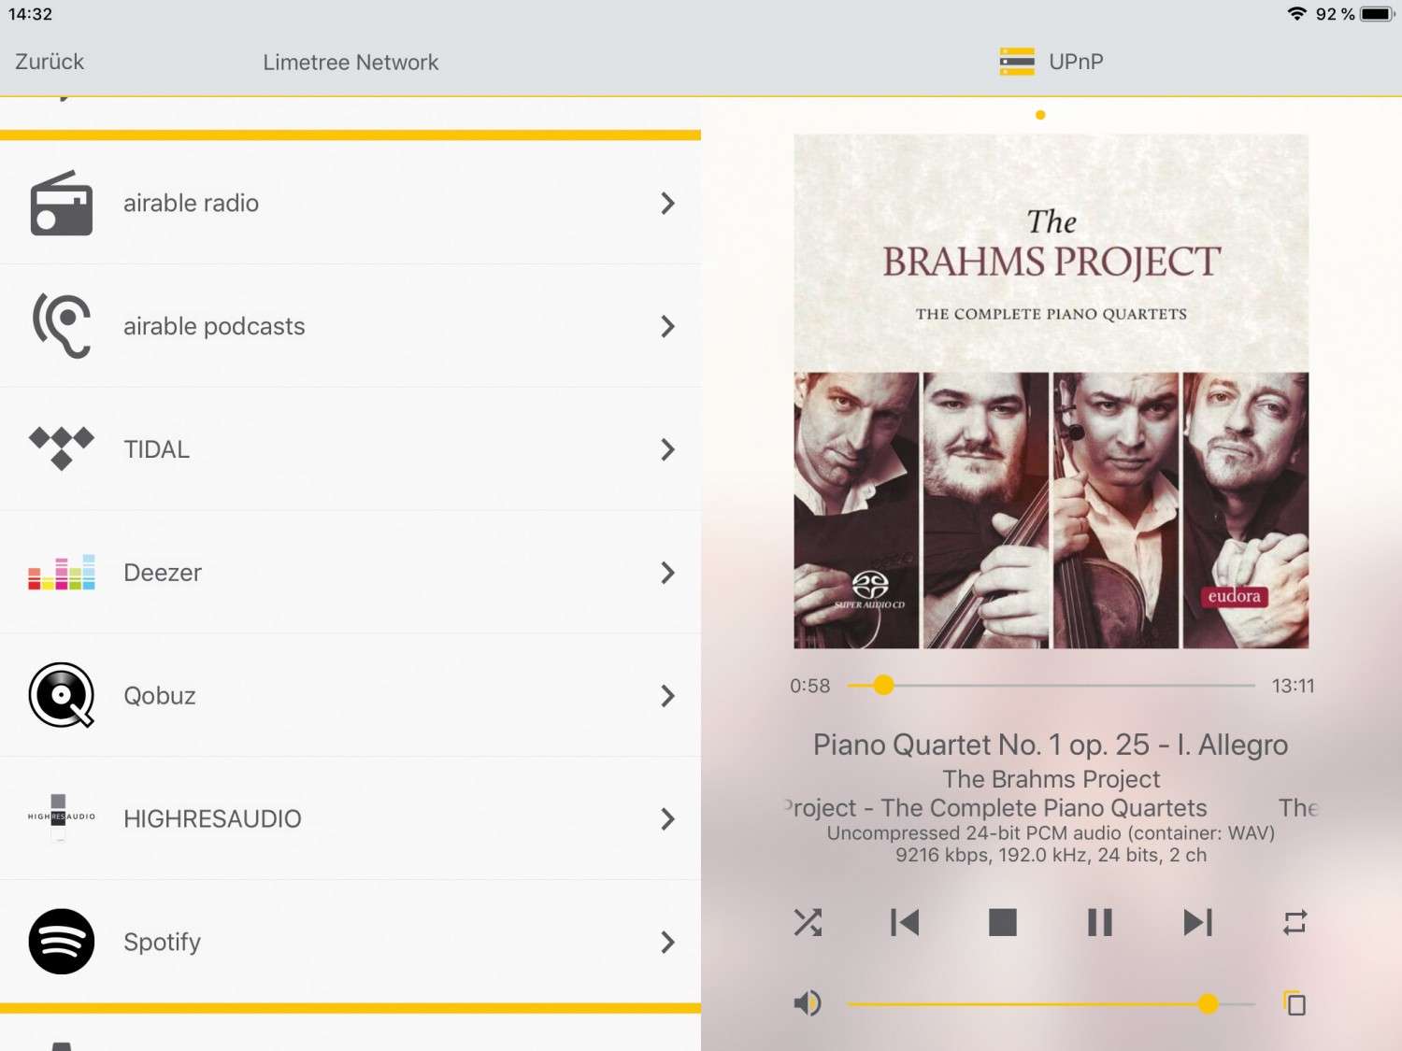1402x1051 pixels.
Task: Tap the 9216 kbps bitrate line
Action: [x=1051, y=855]
